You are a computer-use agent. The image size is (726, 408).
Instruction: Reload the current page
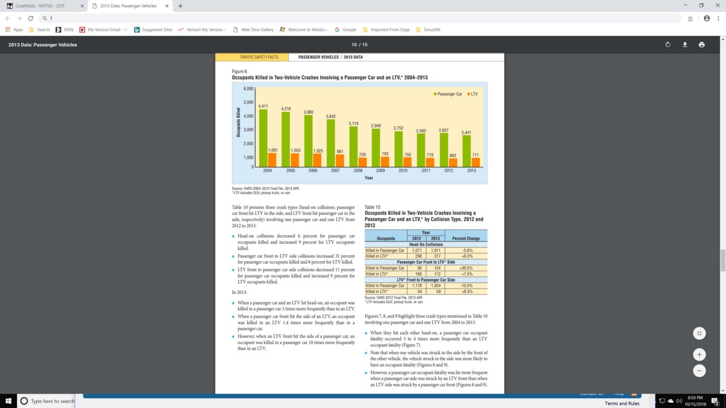(x=31, y=18)
